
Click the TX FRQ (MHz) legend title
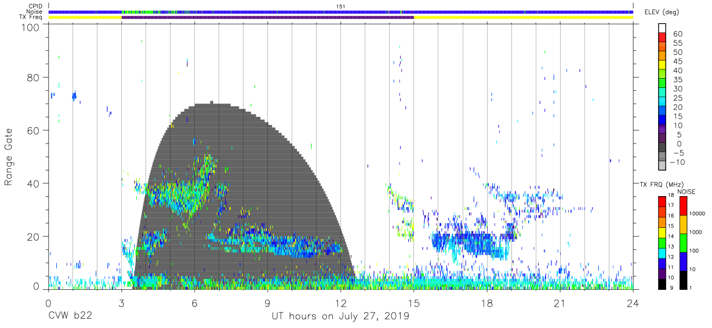click(x=663, y=185)
